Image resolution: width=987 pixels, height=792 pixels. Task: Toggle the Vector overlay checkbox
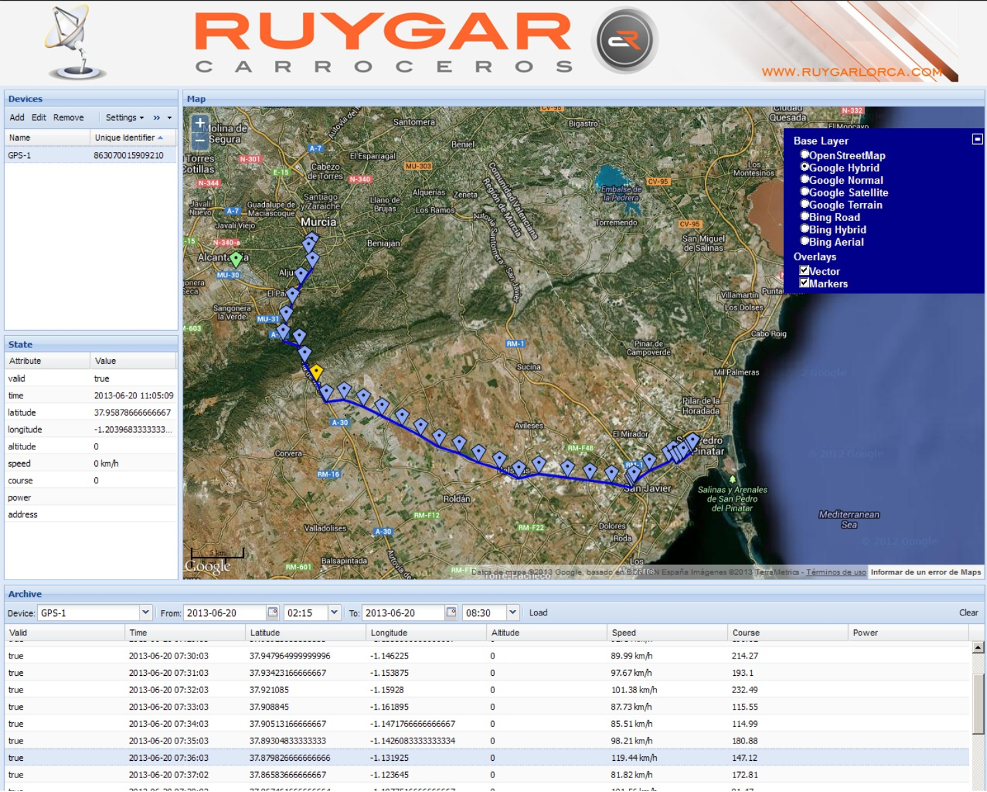tap(804, 271)
